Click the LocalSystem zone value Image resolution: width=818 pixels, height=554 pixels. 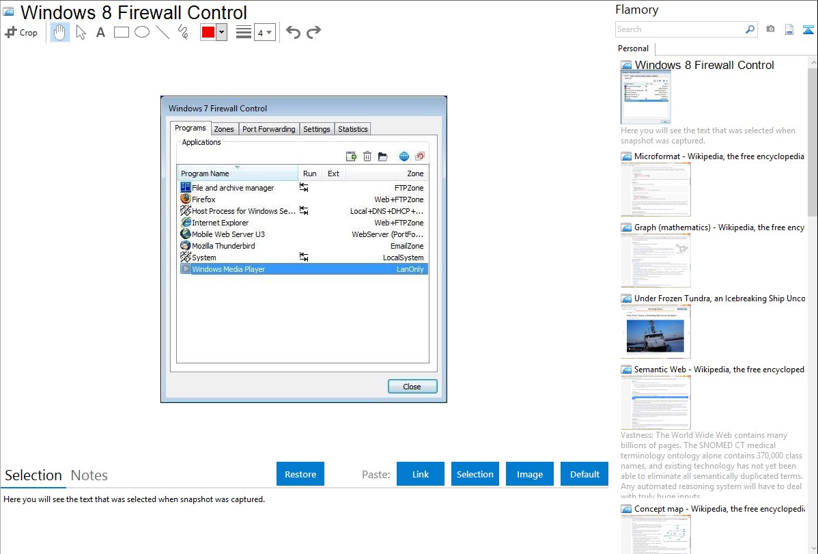click(x=404, y=258)
